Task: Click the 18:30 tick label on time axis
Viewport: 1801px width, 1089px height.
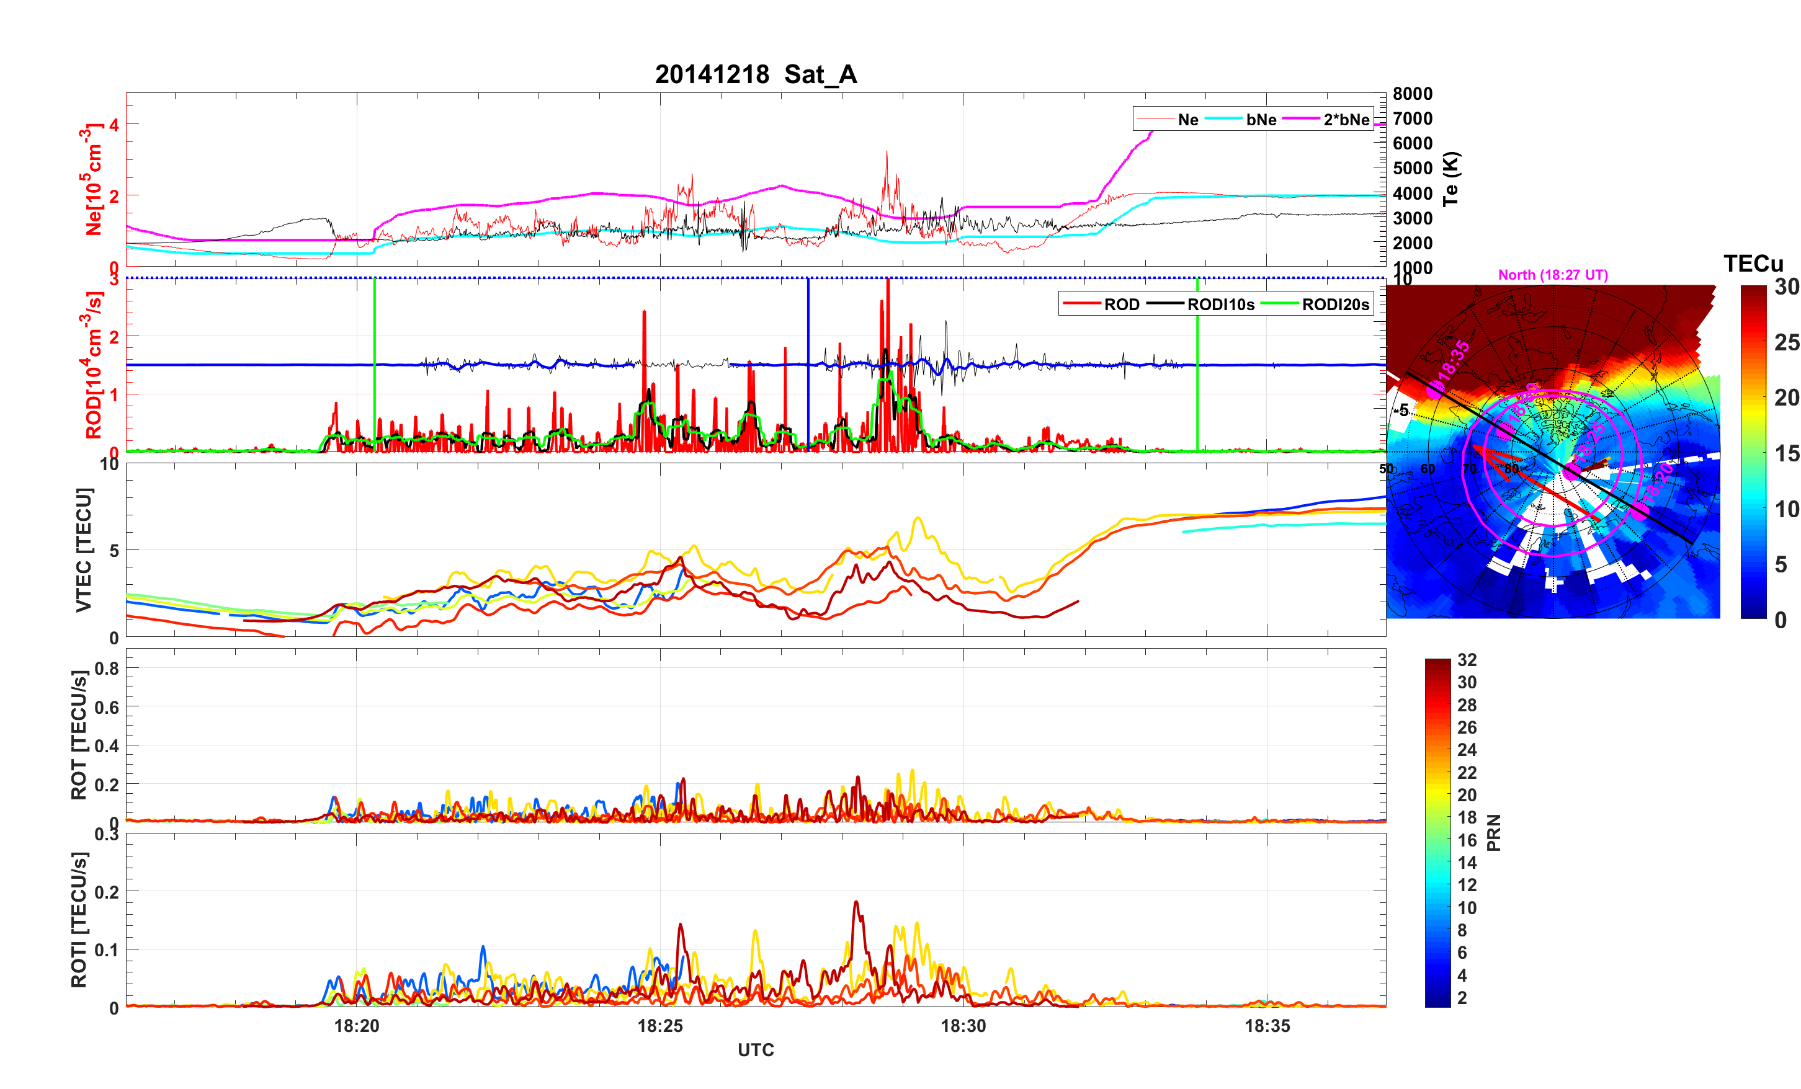Action: pyautogui.click(x=963, y=1025)
